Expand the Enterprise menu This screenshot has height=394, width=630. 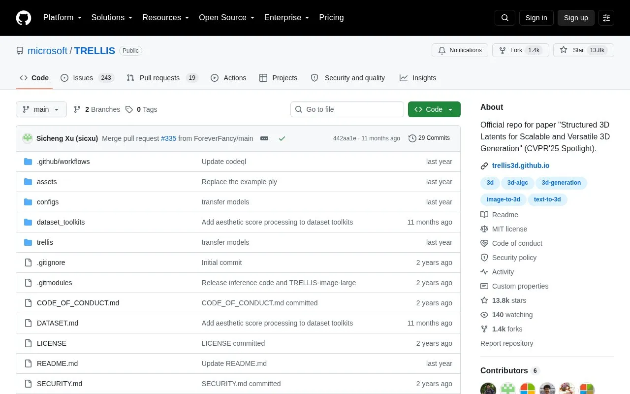(287, 18)
